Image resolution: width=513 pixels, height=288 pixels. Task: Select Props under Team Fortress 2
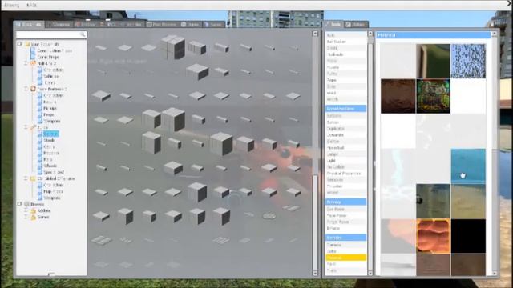[x=48, y=114]
